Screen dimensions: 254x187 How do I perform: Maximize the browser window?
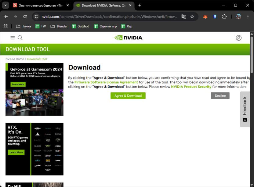pos(236,5)
